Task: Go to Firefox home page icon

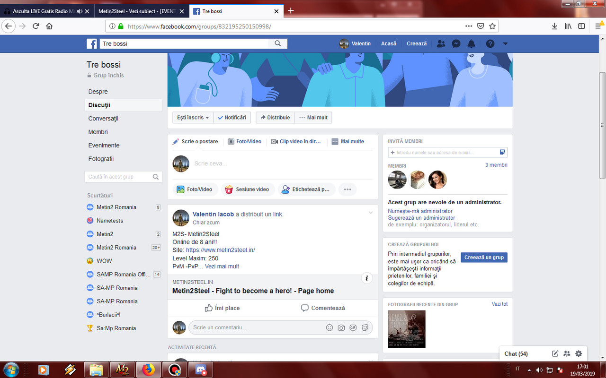Action: point(49,26)
